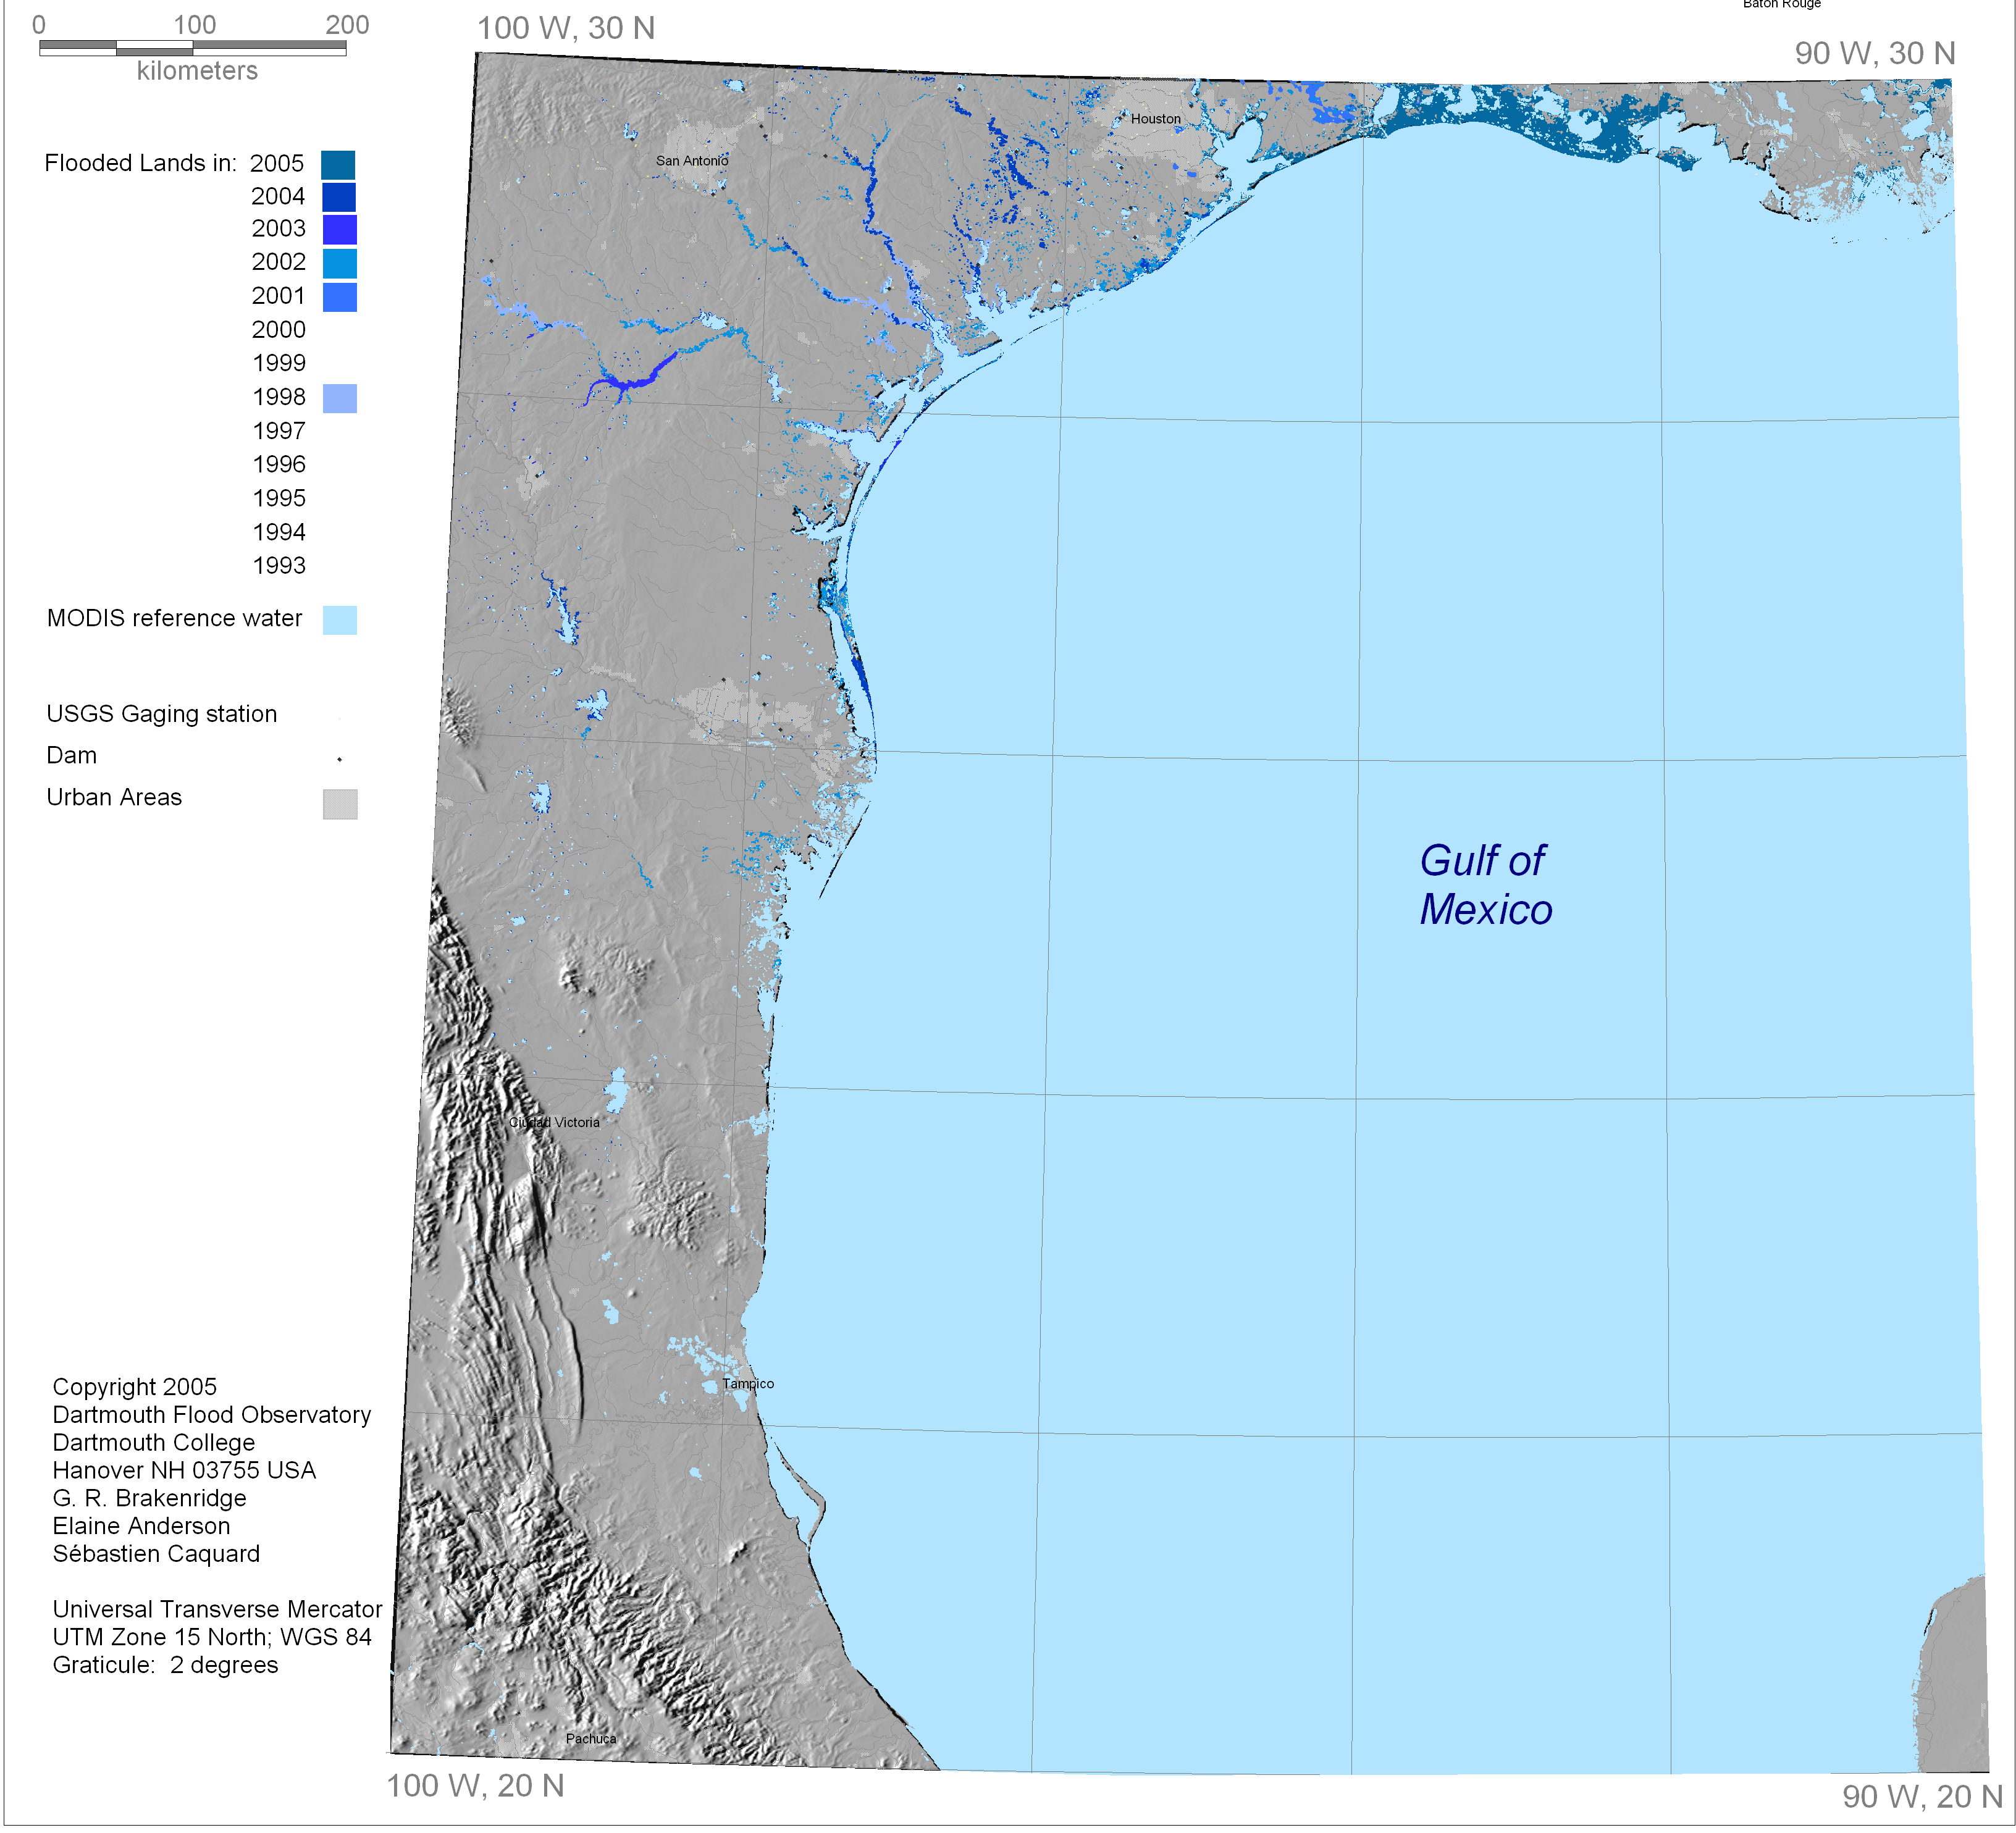Click the Tampico city label

748,1384
